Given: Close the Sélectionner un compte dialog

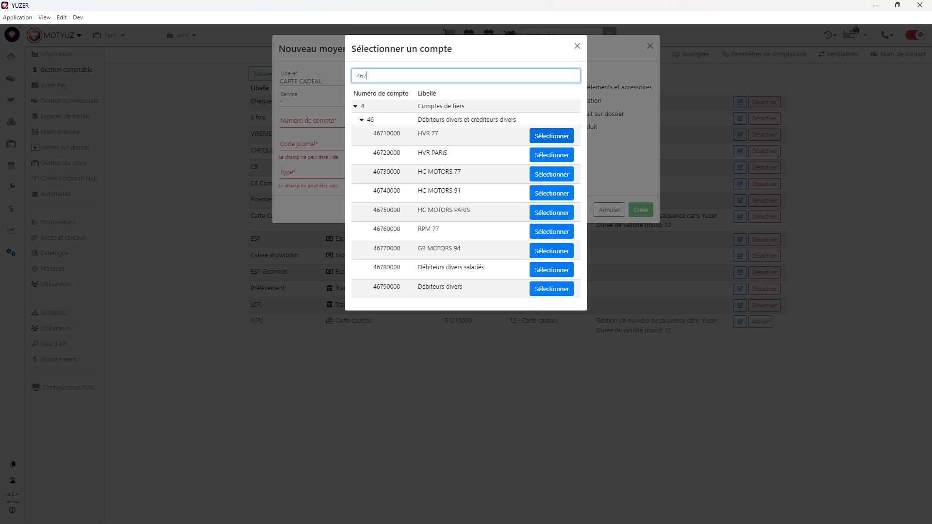Looking at the screenshot, I should coord(577,46).
